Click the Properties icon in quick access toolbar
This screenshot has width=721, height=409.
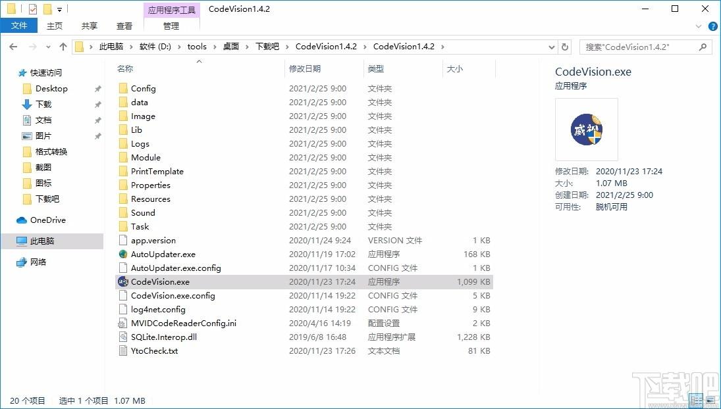tap(32, 9)
